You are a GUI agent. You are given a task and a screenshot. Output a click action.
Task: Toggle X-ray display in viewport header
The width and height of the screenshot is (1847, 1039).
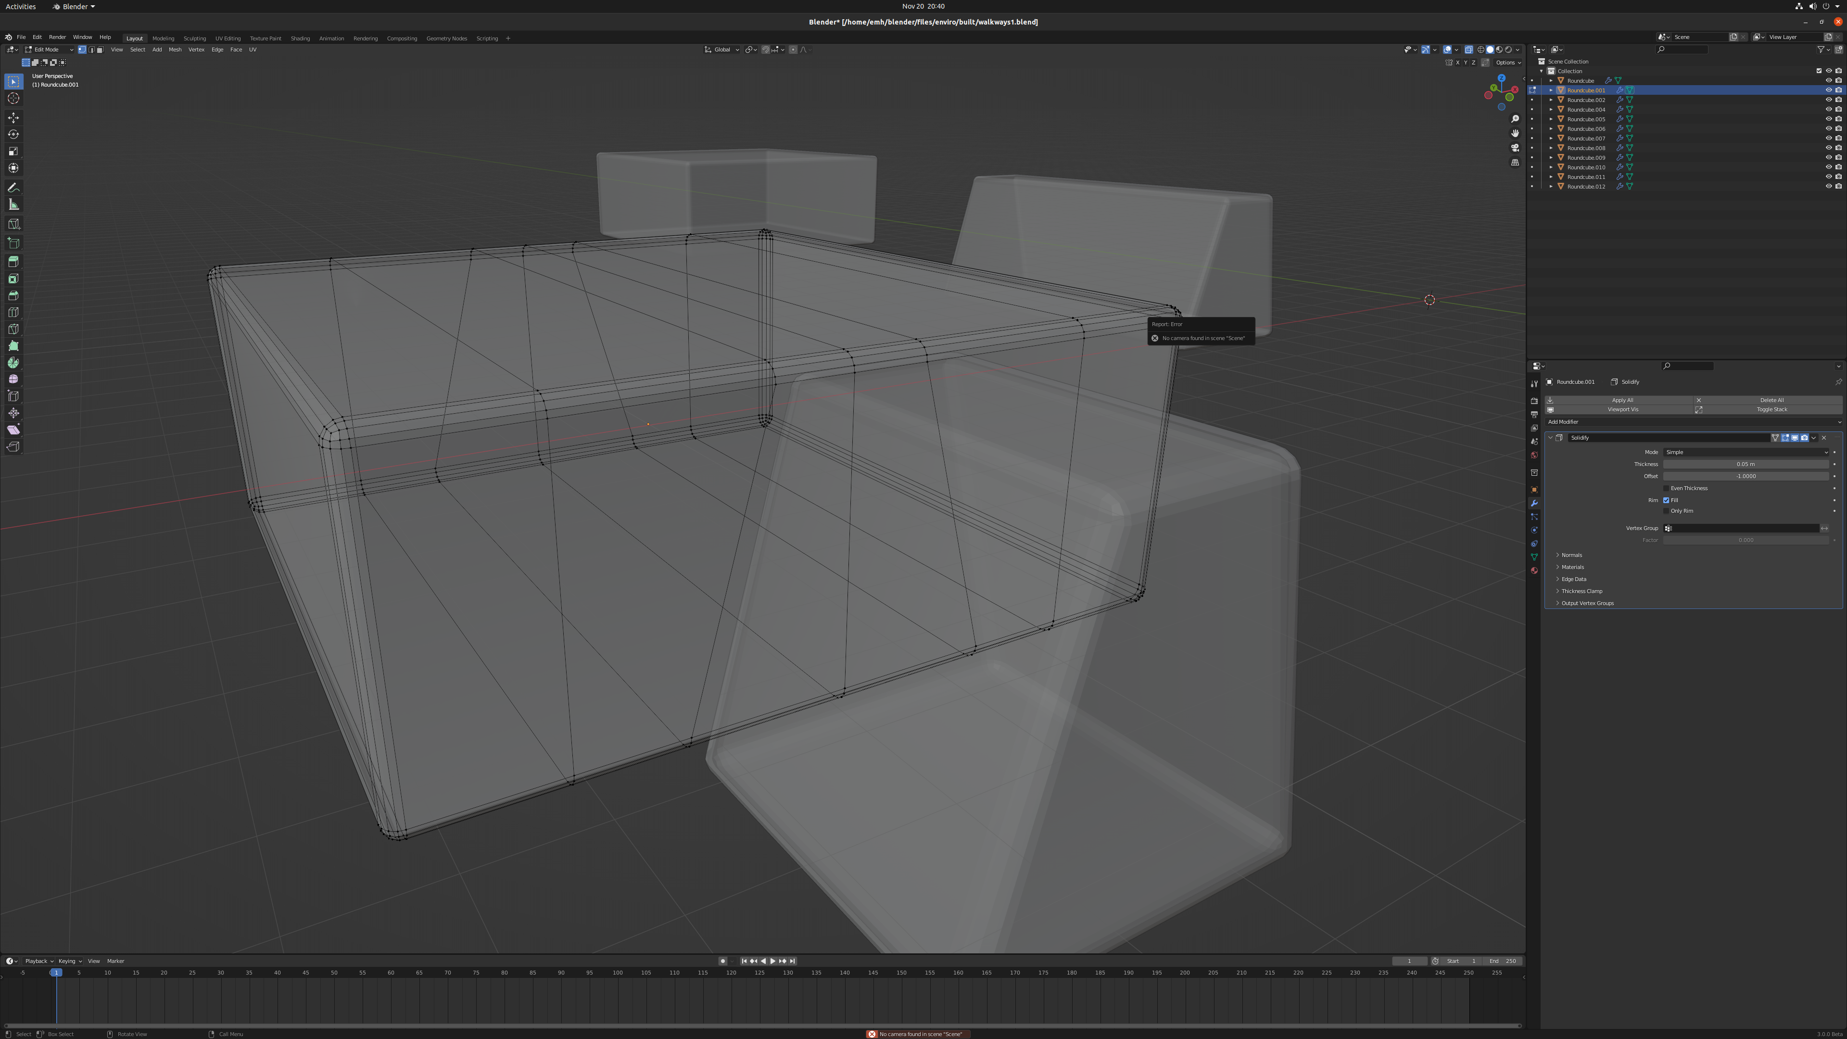point(1468,50)
